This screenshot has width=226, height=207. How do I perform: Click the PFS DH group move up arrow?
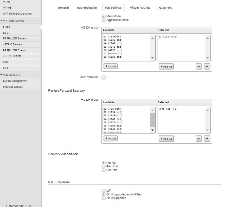point(199,138)
